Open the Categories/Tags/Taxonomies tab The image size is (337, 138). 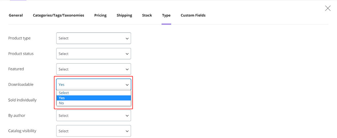coord(58,15)
